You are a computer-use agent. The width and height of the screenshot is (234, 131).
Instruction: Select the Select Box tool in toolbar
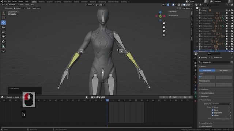click(x=3, y=13)
